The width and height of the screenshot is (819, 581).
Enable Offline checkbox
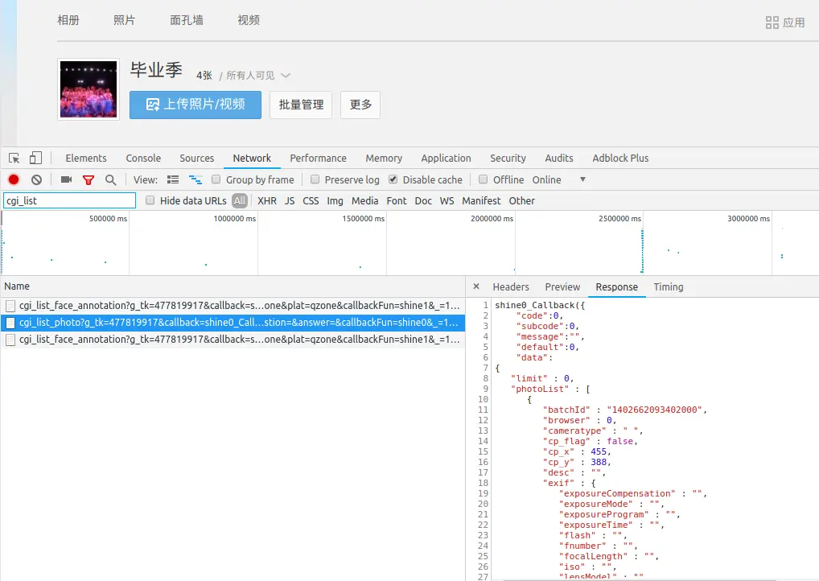point(484,179)
